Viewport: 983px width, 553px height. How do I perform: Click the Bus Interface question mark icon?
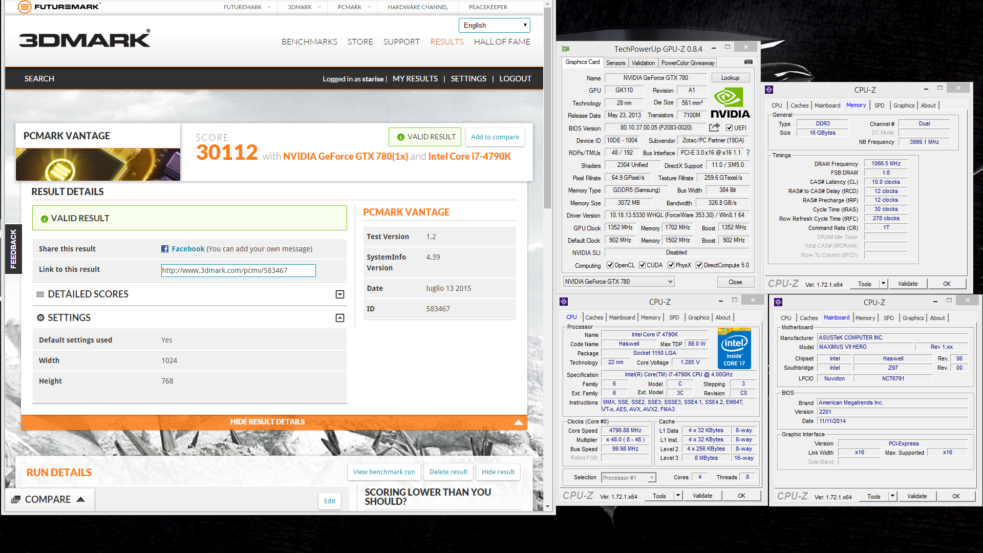tap(748, 153)
